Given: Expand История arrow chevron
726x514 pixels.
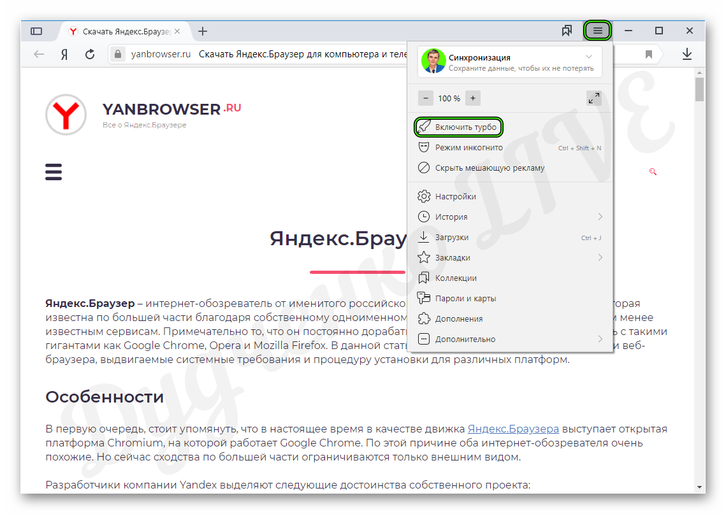Looking at the screenshot, I should coord(600,217).
